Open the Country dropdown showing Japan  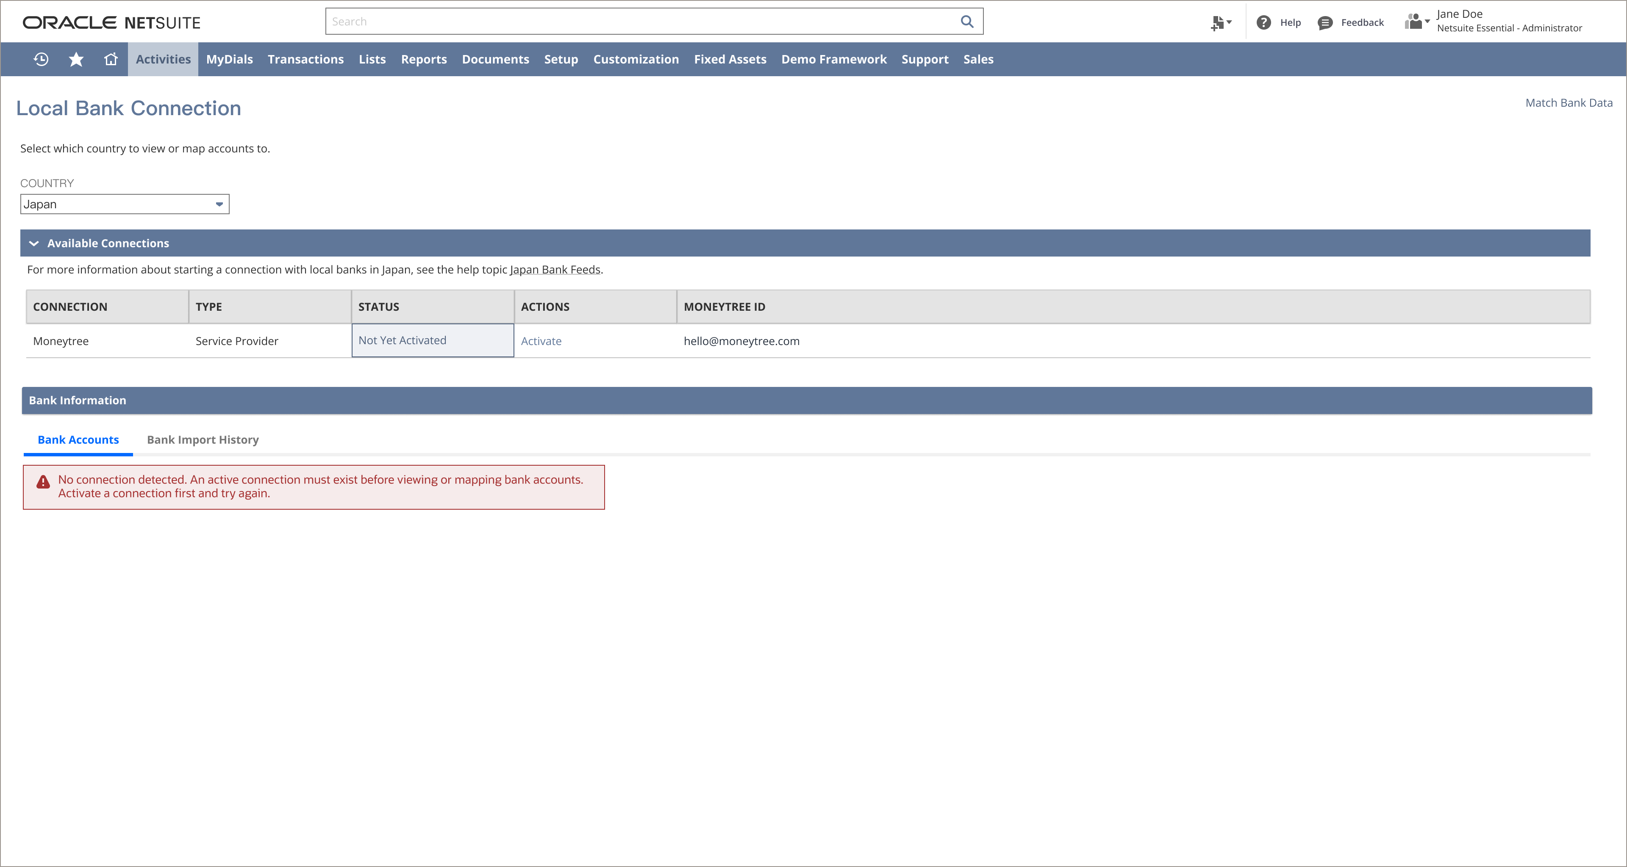125,204
